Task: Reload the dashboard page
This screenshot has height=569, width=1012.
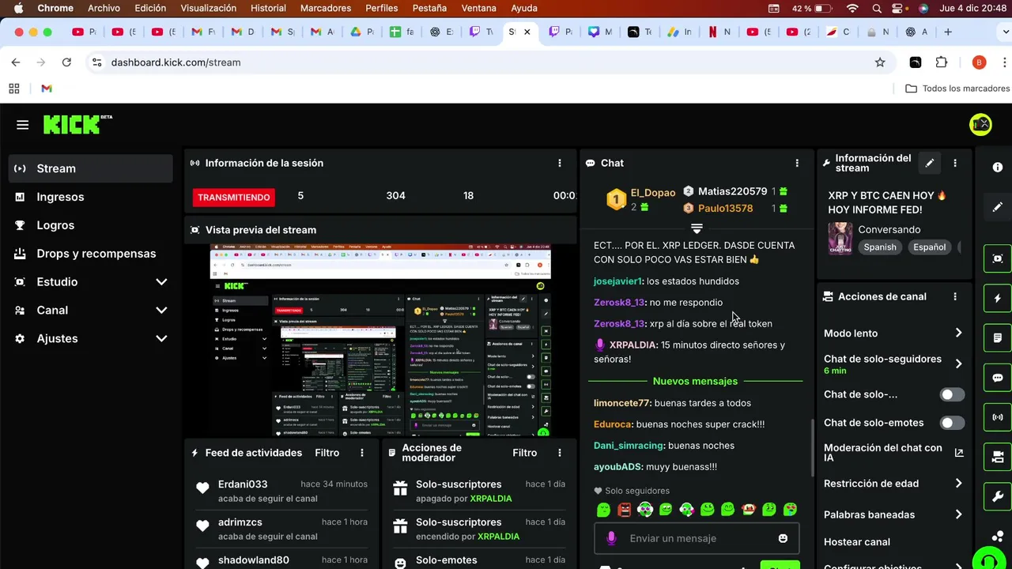Action: click(x=66, y=62)
